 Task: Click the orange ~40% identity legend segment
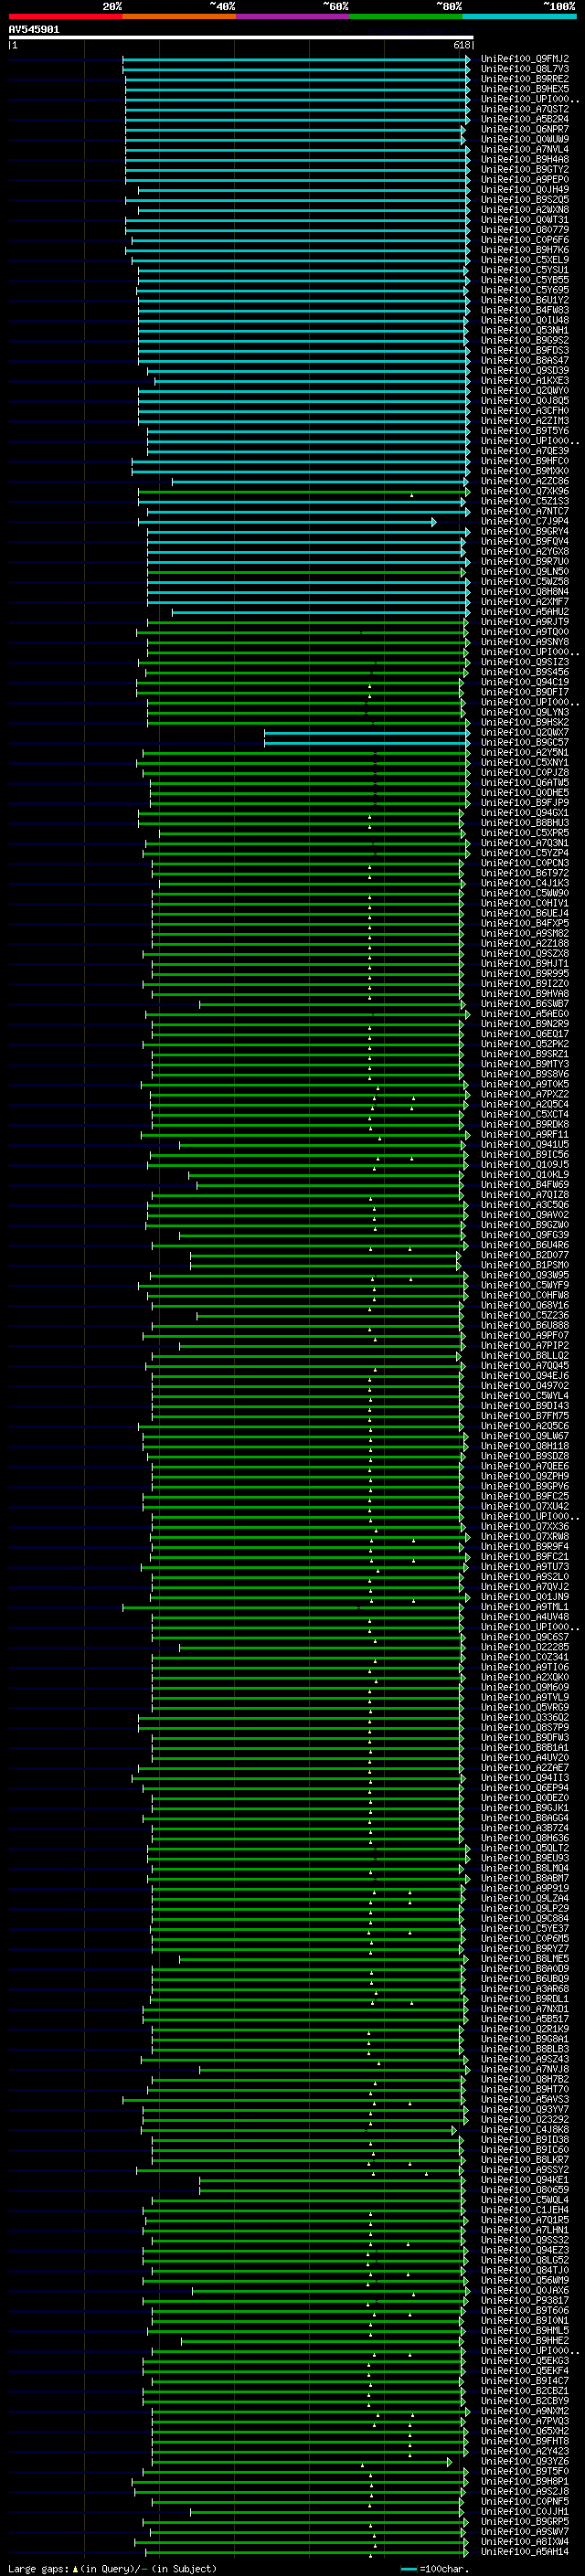click(x=179, y=17)
